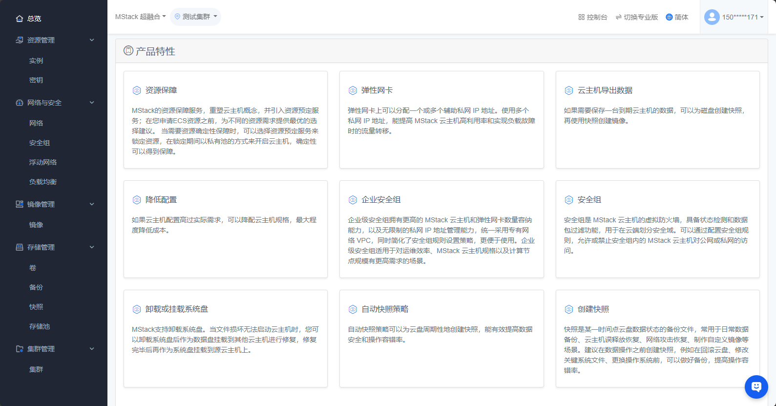776x406 pixels.
Task: Click the home icon beside 总览
Action: [x=20, y=19]
